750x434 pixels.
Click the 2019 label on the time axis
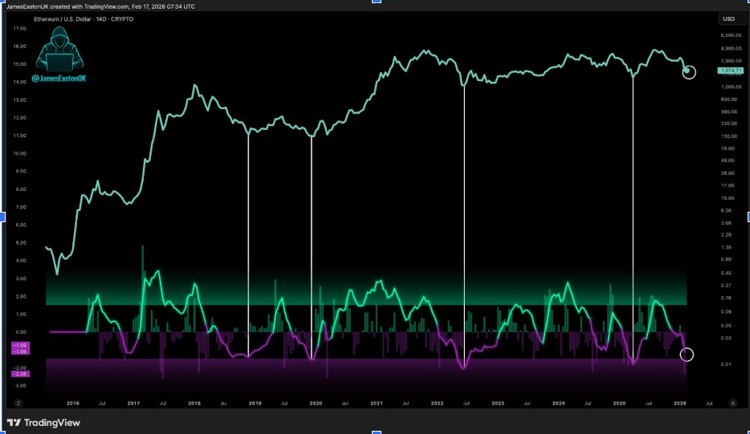[x=255, y=403]
